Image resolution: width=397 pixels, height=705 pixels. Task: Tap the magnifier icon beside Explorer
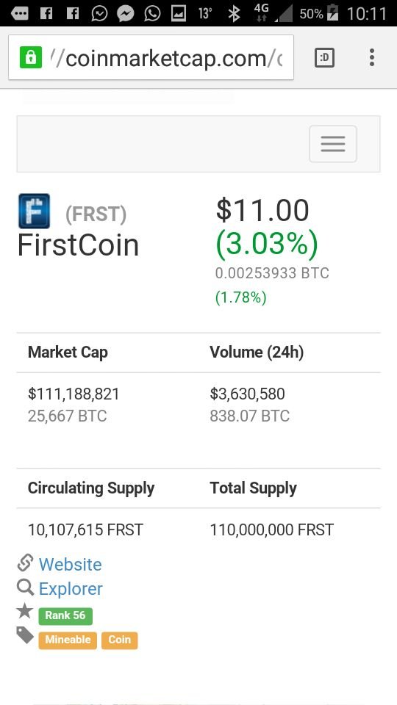tap(25, 587)
